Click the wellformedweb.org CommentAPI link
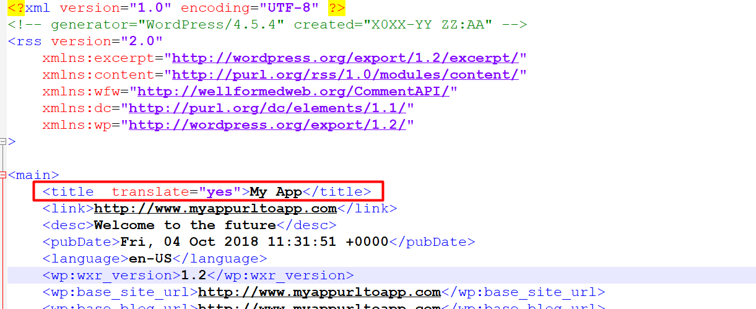Viewport: 756px width, 309px height. [293, 92]
